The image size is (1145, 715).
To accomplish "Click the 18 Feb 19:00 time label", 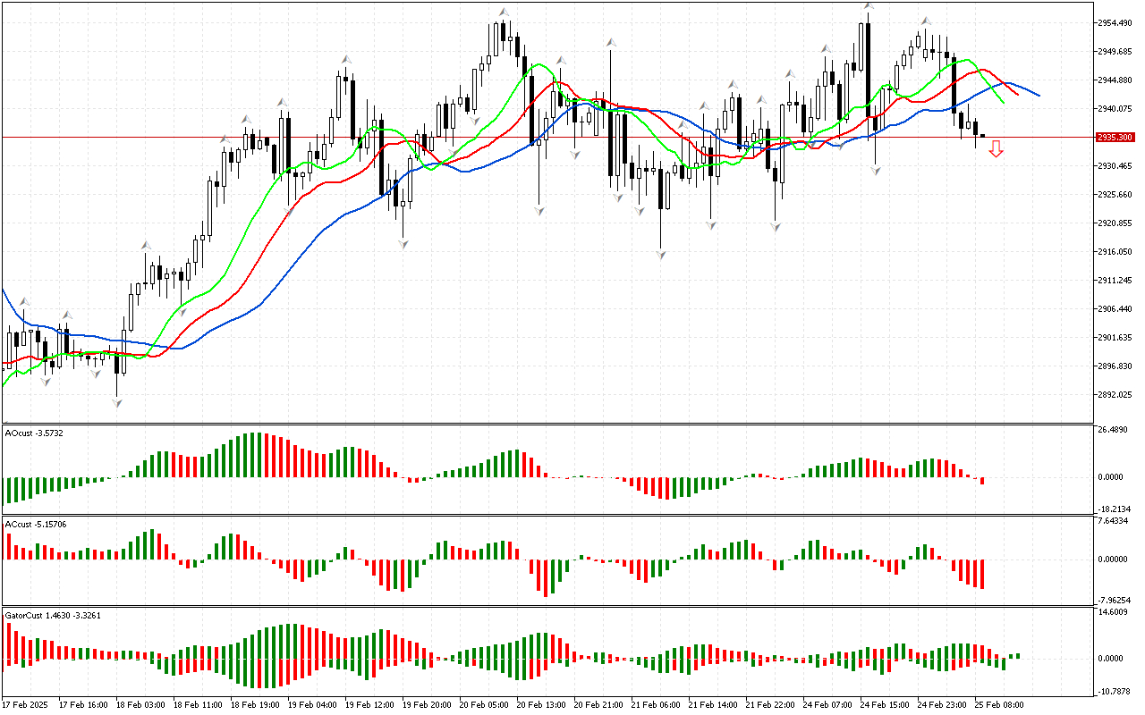I will pos(256,705).
